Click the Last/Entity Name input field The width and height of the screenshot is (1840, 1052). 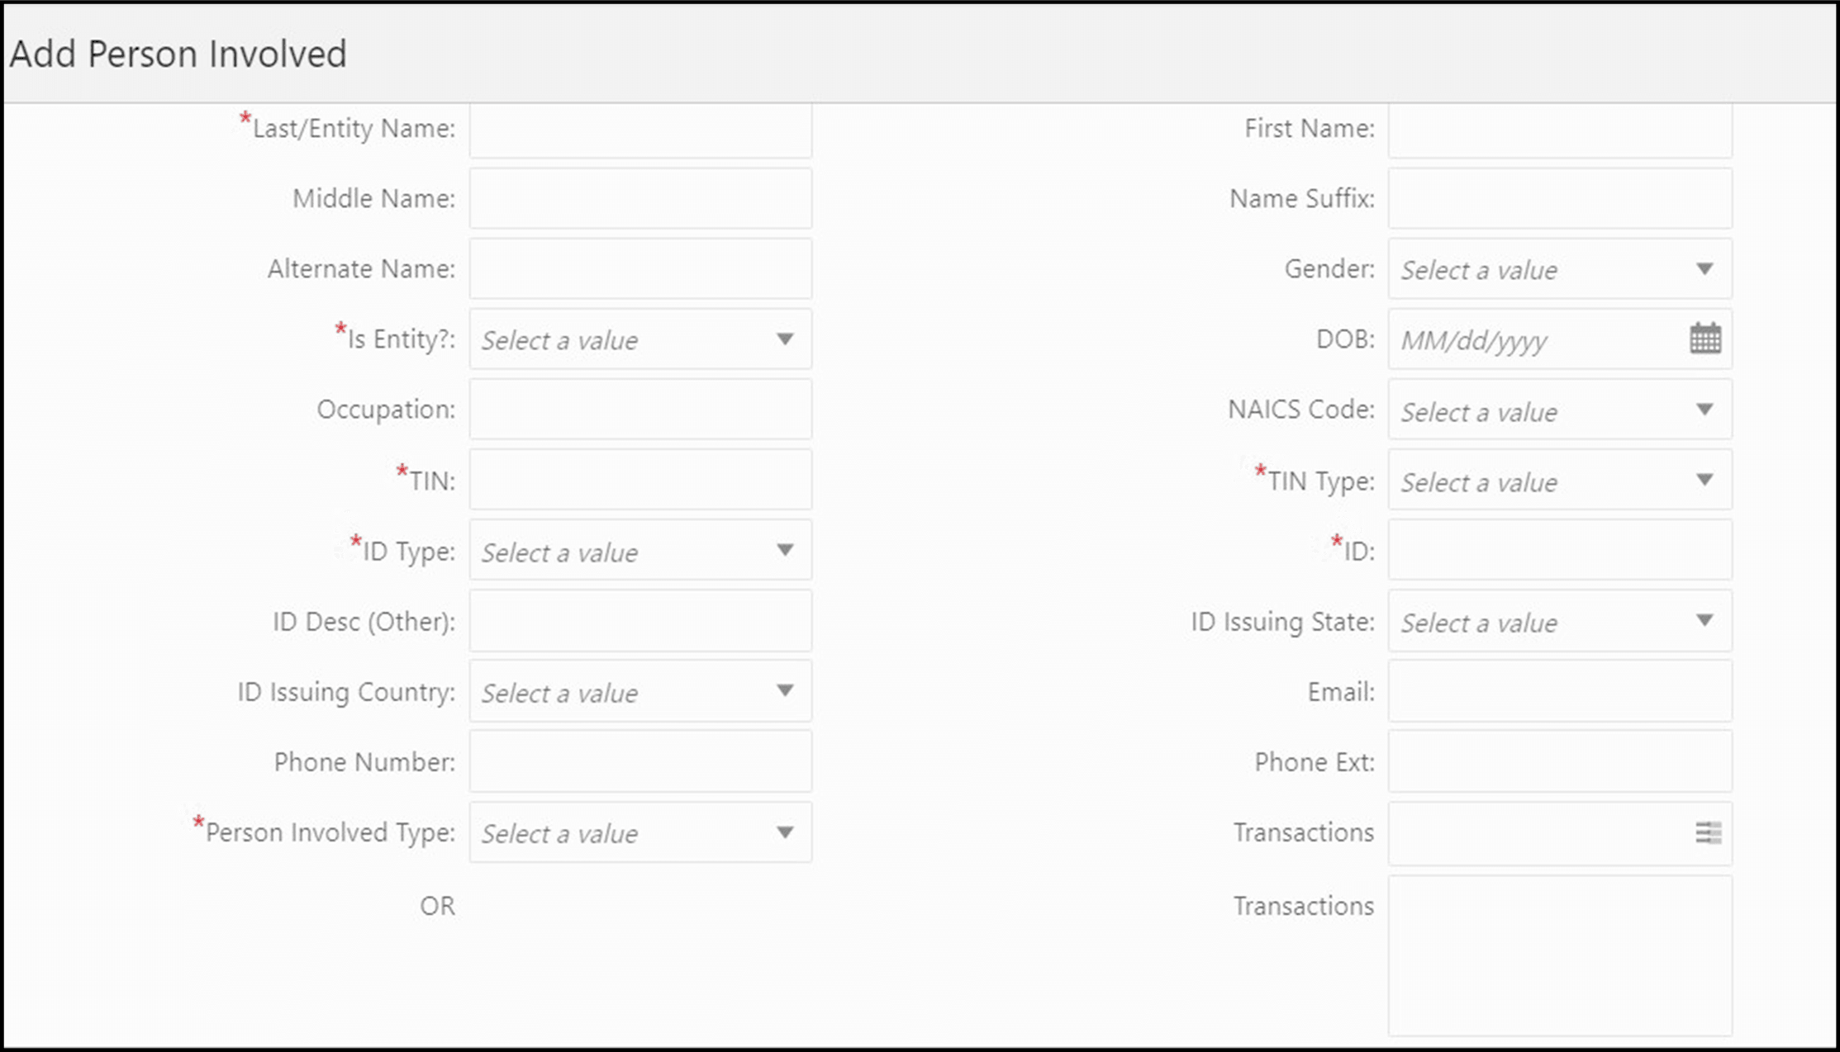click(639, 129)
